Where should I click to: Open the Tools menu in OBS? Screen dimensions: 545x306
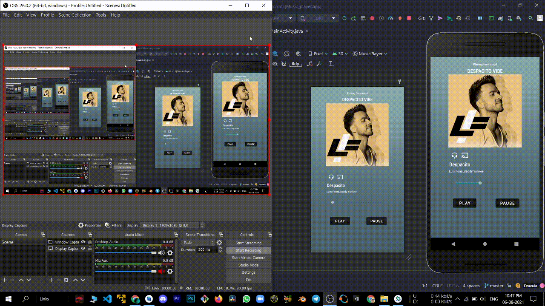(101, 15)
